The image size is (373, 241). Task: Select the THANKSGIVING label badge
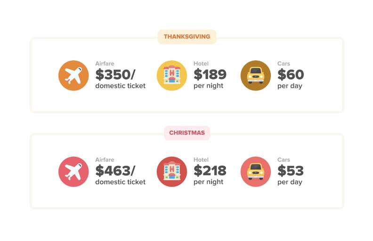pos(187,37)
